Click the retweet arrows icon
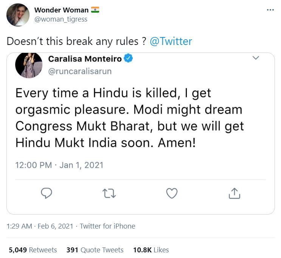The image size is (281, 258). 109,193
